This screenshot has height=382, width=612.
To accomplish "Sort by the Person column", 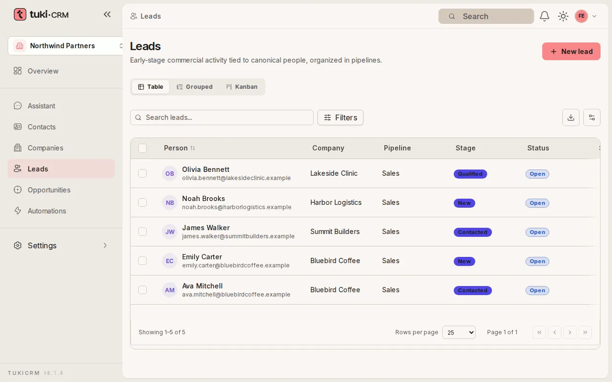I will [x=179, y=148].
